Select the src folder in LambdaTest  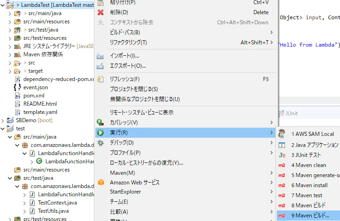[32, 63]
